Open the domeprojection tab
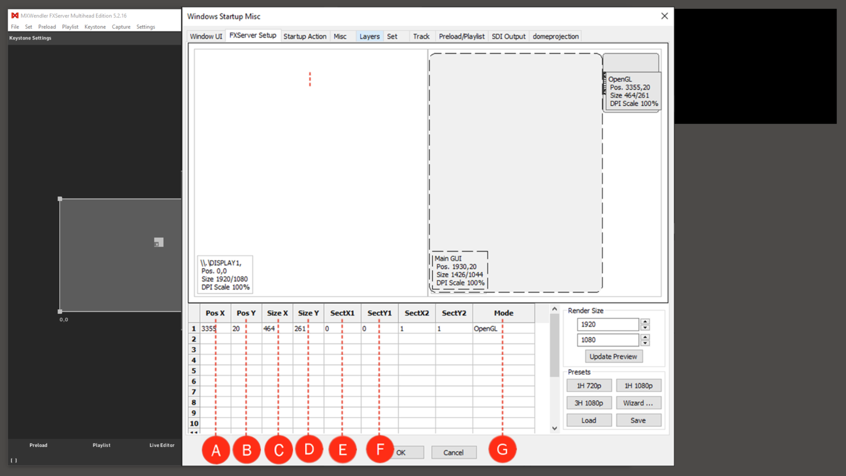 point(555,36)
